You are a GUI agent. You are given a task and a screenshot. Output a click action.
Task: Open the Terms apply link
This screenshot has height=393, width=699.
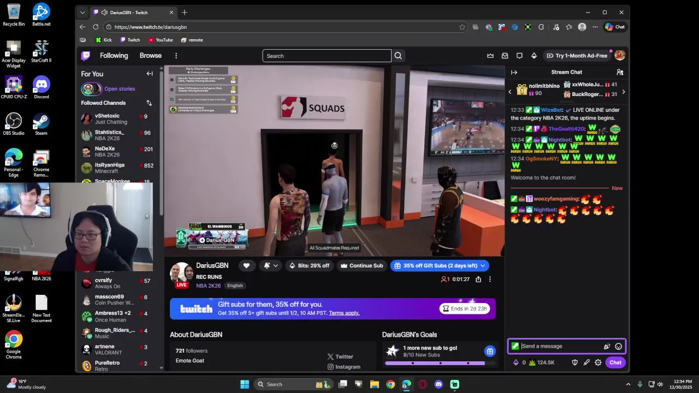[x=344, y=313]
